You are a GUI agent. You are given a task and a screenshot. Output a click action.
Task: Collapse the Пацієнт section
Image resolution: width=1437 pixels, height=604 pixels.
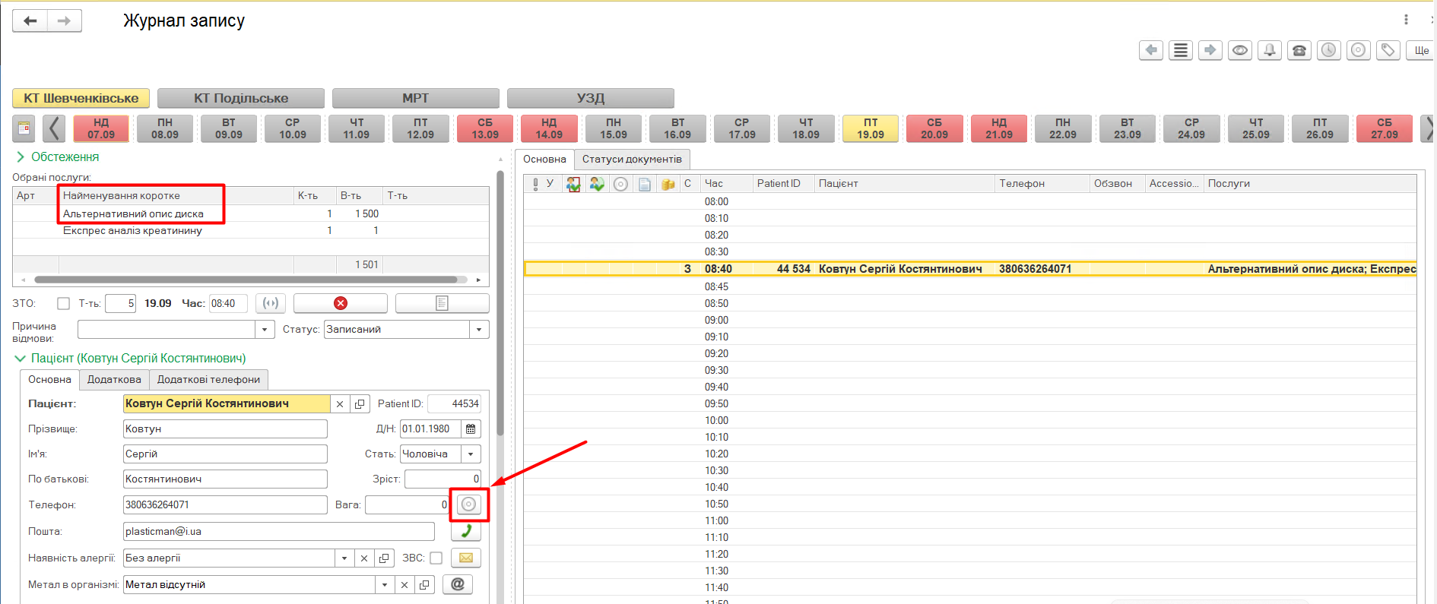21,359
